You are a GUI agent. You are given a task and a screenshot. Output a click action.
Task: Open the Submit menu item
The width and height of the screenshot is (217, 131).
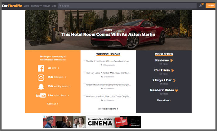pyautogui.click(x=46, y=6)
